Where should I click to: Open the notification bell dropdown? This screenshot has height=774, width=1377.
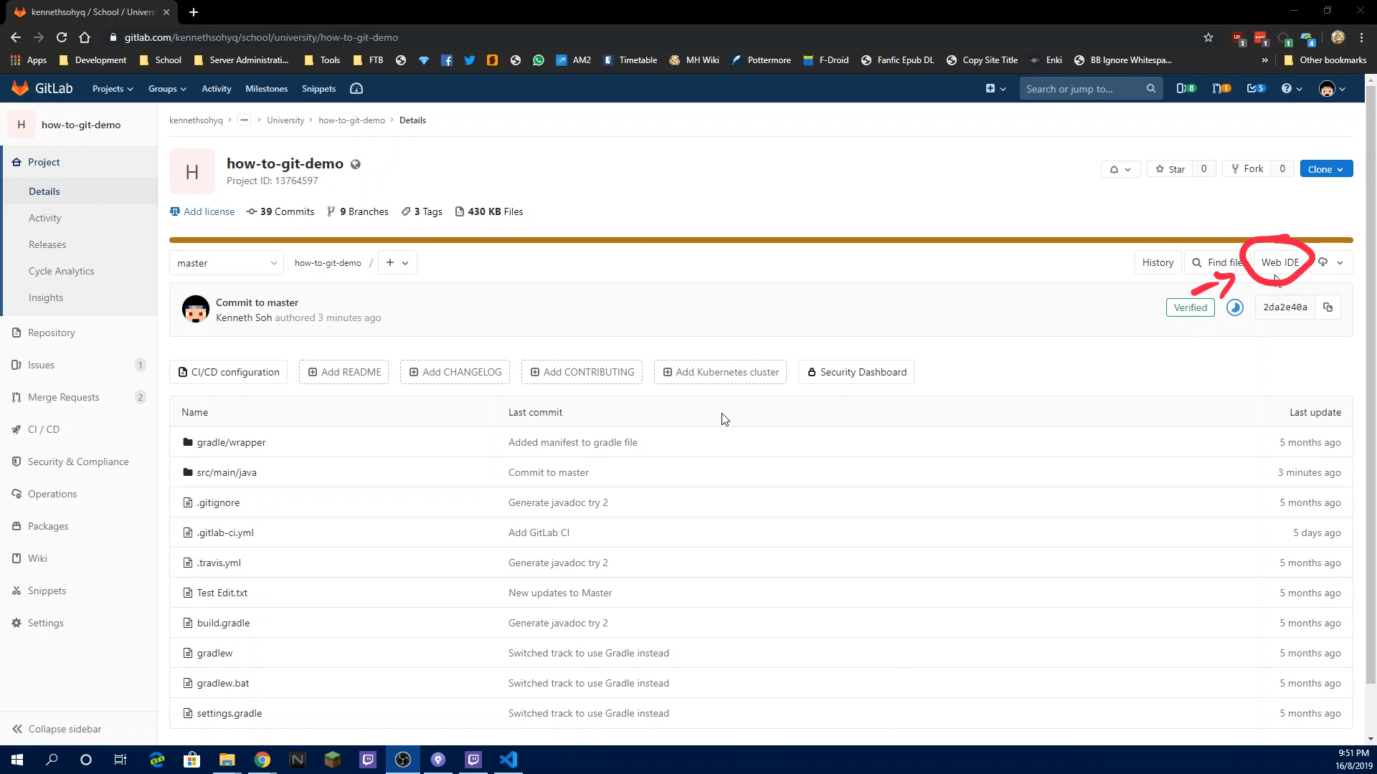click(1120, 169)
